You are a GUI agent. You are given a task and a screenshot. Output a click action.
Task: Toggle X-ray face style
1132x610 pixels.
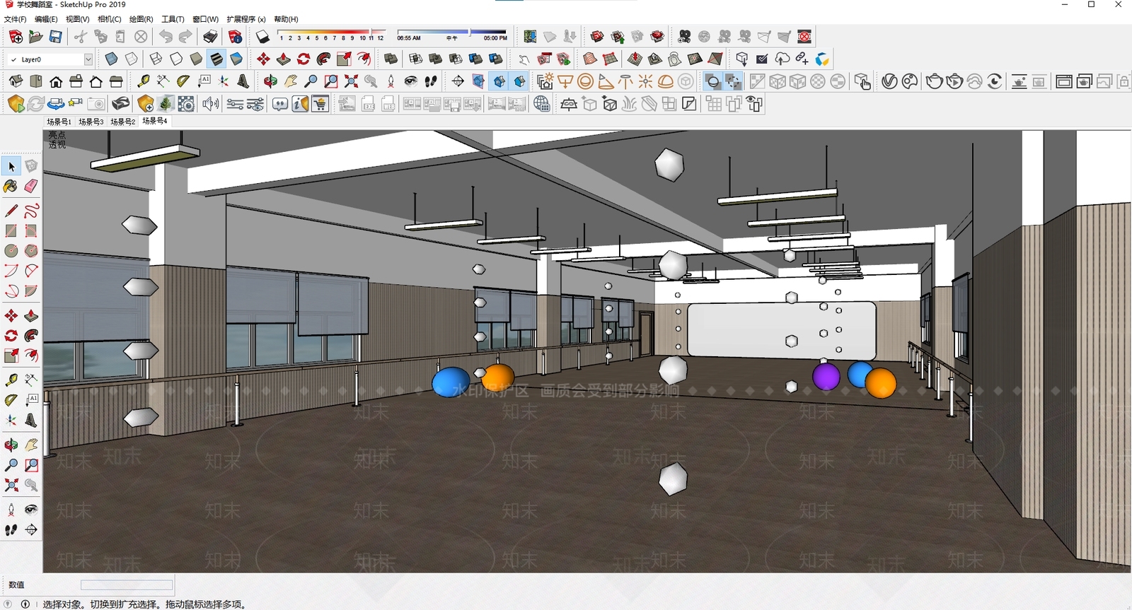111,59
